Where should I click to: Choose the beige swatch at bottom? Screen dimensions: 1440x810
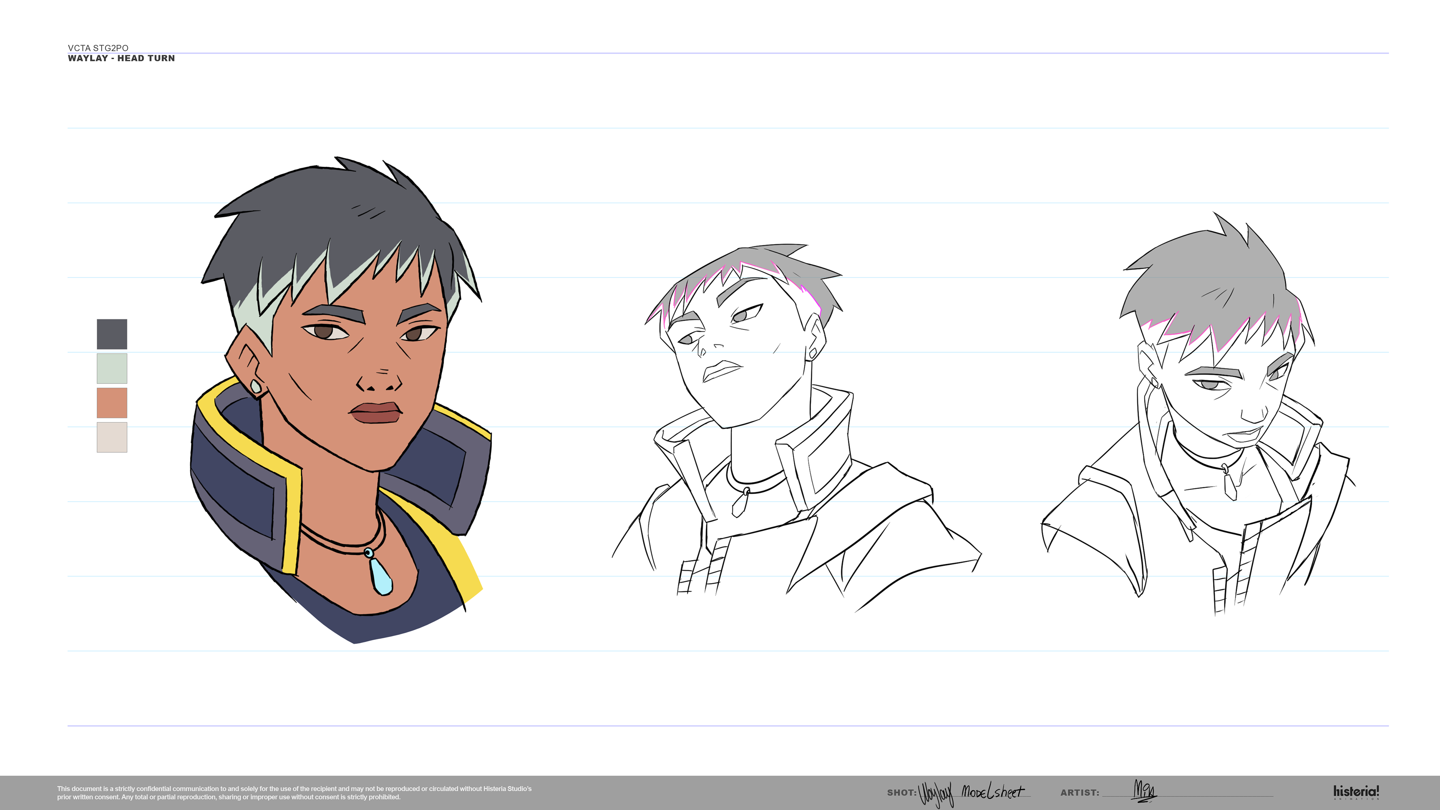[112, 437]
